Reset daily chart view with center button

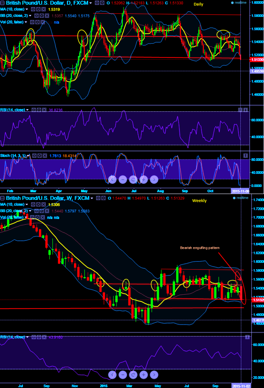click(133, 179)
